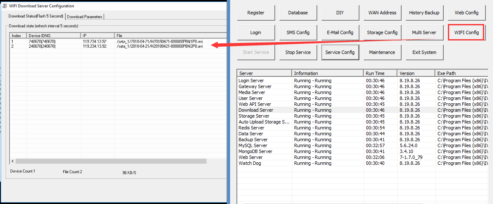Click the DIY button
Viewport: 493px width, 204px height.
click(x=340, y=13)
